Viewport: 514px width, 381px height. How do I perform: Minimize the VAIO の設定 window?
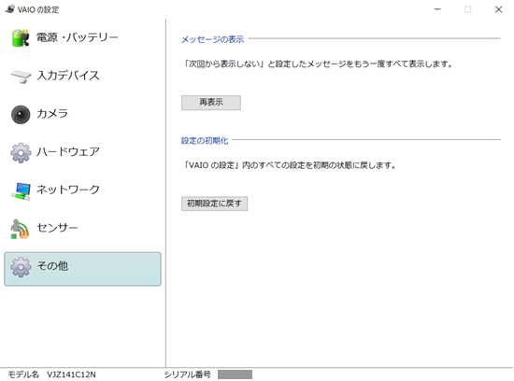click(437, 9)
